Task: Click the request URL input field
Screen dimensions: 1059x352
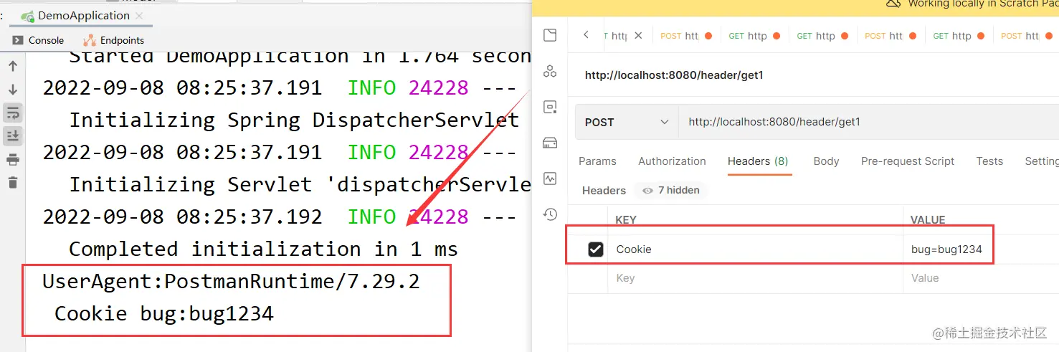Action: pos(868,122)
